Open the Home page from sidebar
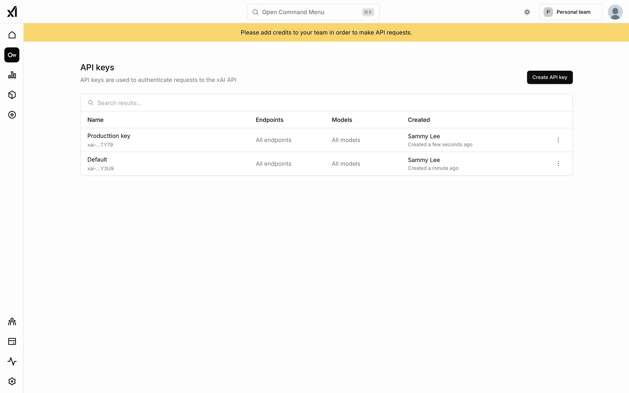The image size is (629, 393). [x=12, y=35]
